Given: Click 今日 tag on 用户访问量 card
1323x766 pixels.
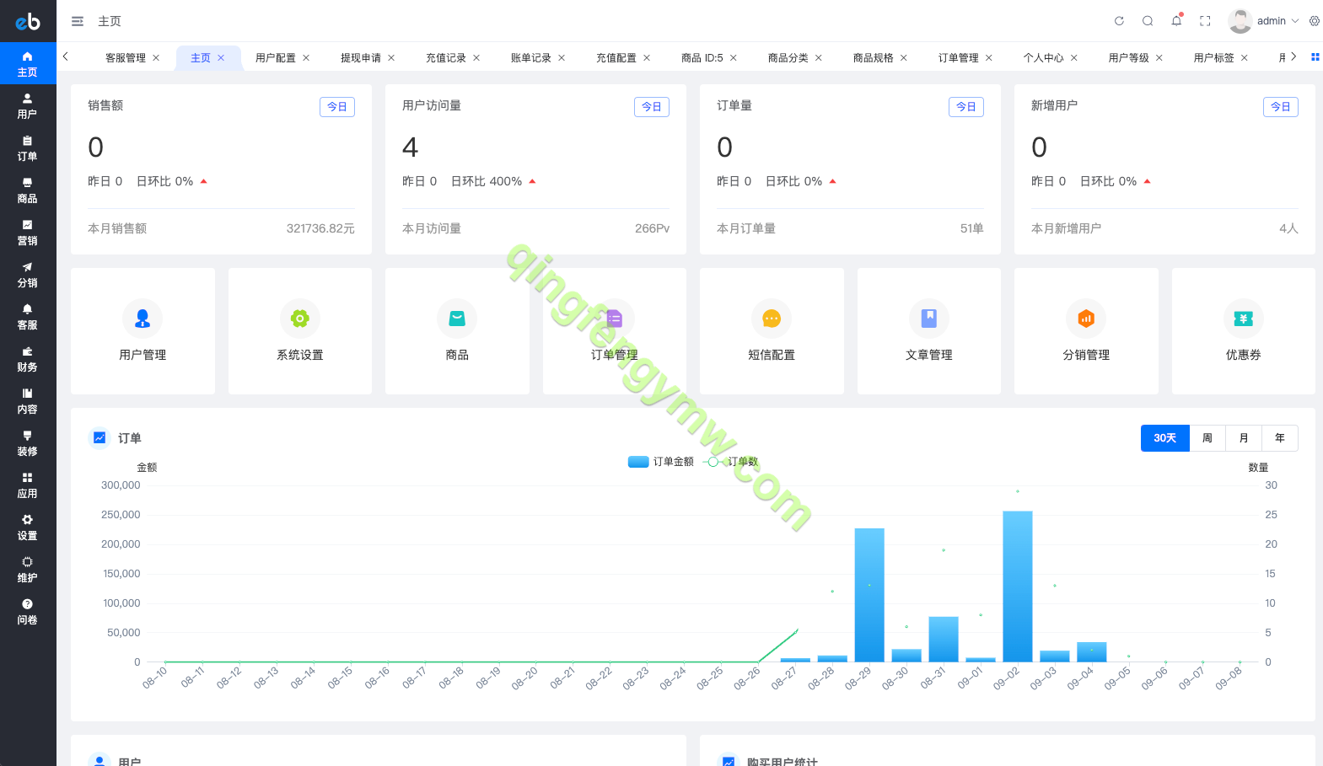Looking at the screenshot, I should [x=652, y=107].
